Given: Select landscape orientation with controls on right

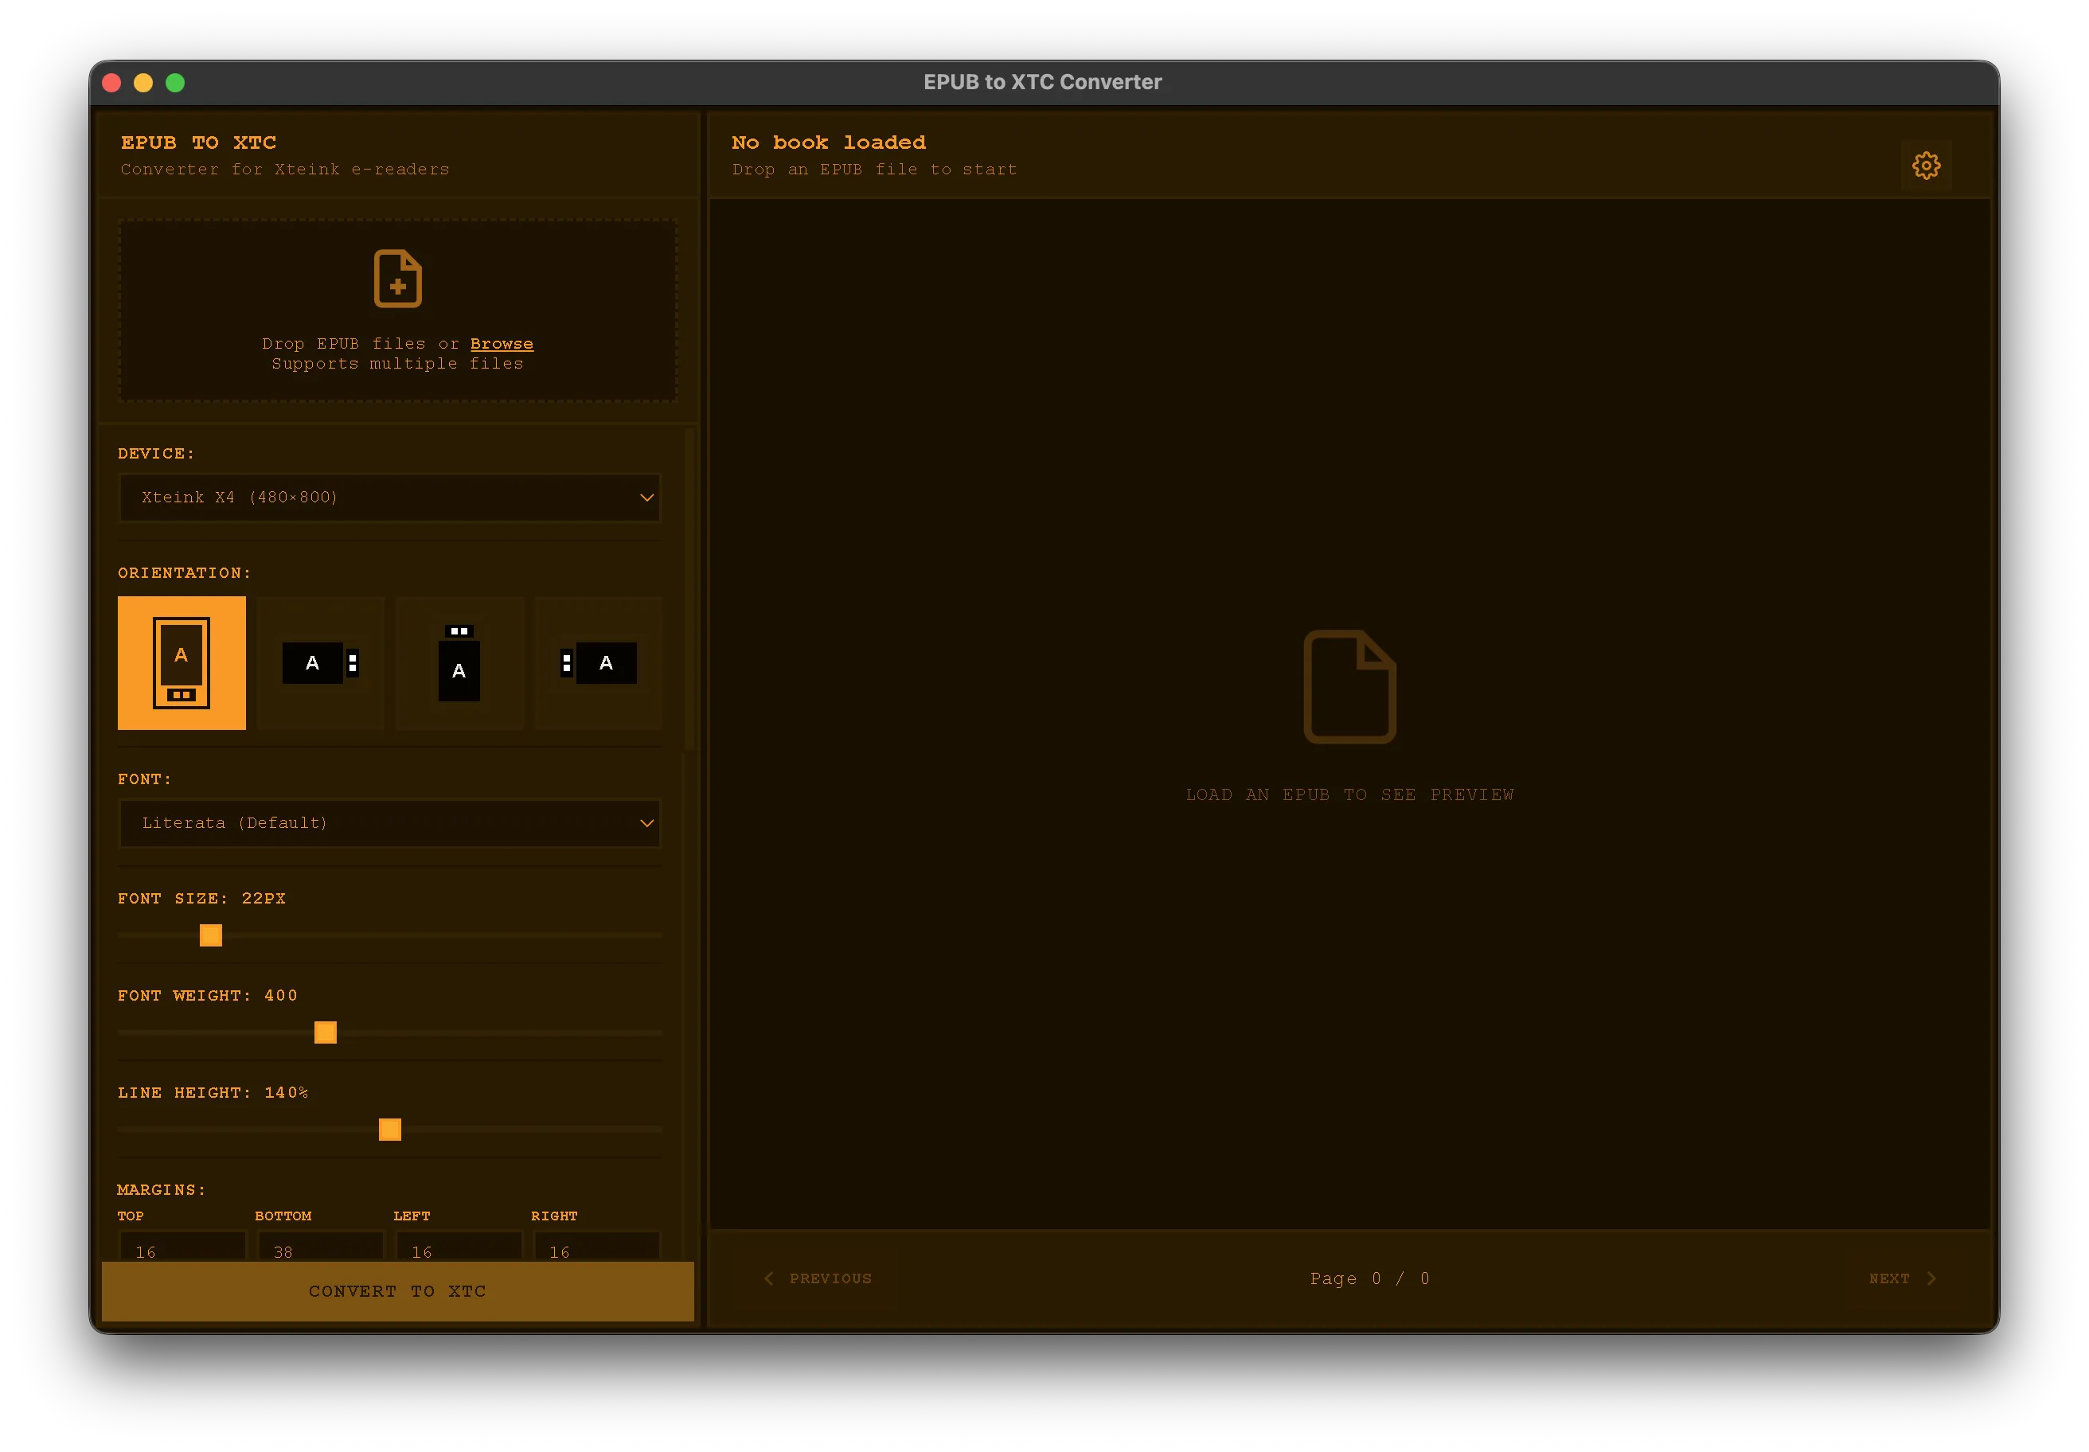Looking at the screenshot, I should 320,662.
